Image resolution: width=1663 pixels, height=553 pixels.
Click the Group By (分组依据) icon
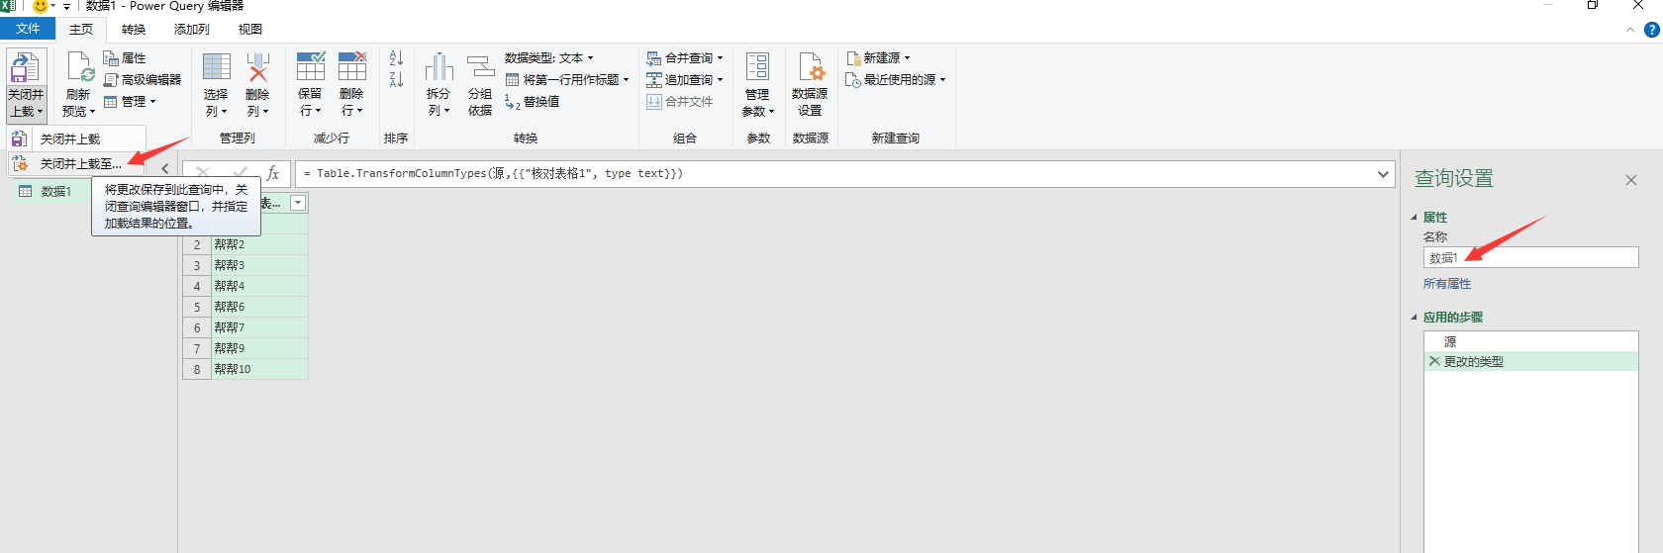pos(480,67)
